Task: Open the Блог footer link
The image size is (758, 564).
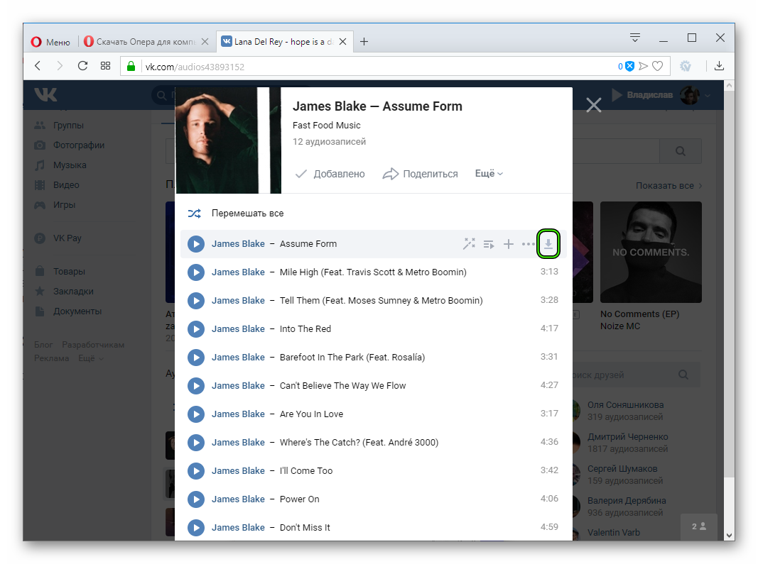Action: click(x=43, y=345)
